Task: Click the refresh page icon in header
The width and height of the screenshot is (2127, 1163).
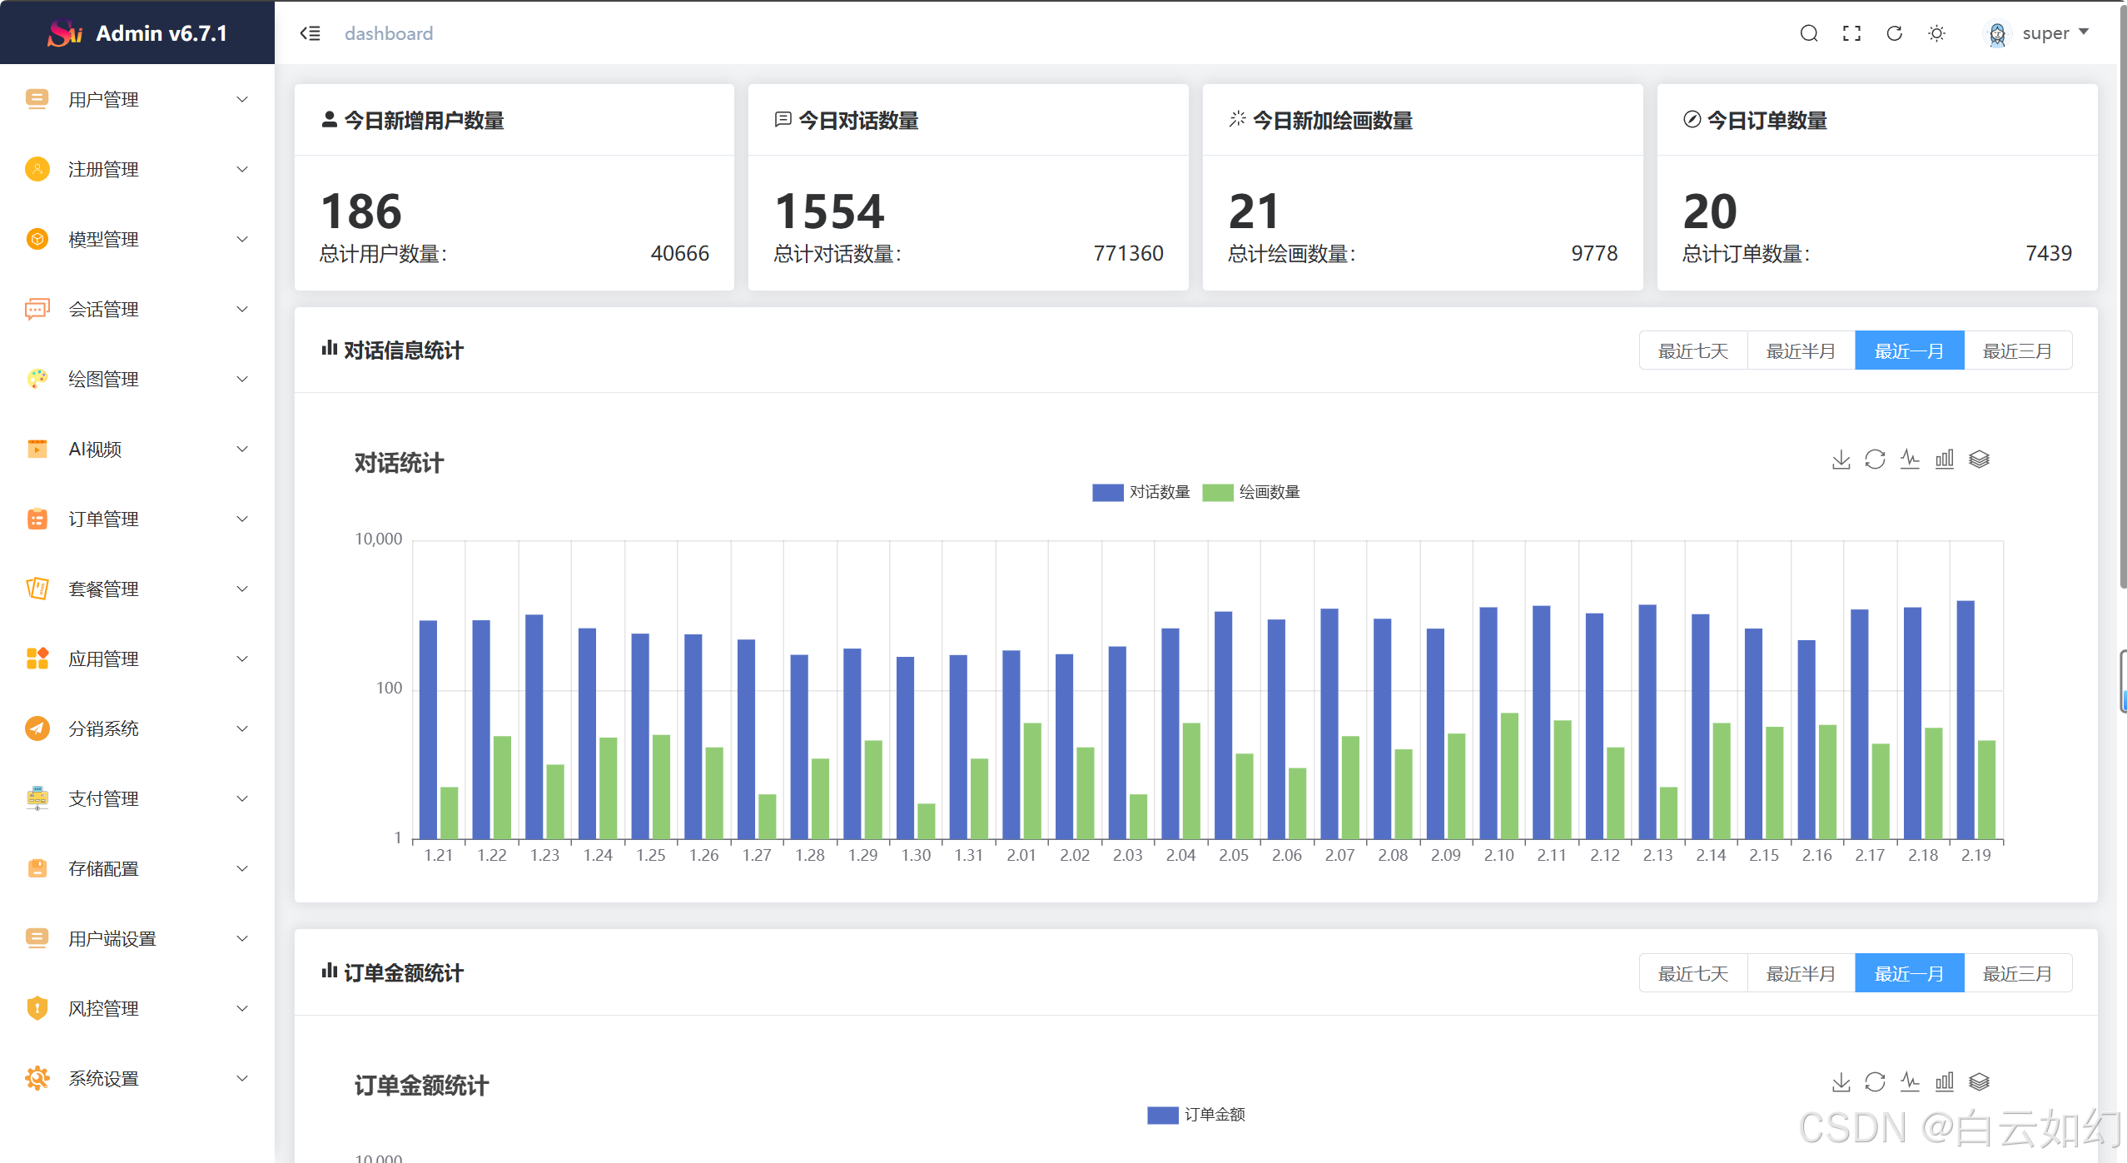Action: click(1894, 33)
